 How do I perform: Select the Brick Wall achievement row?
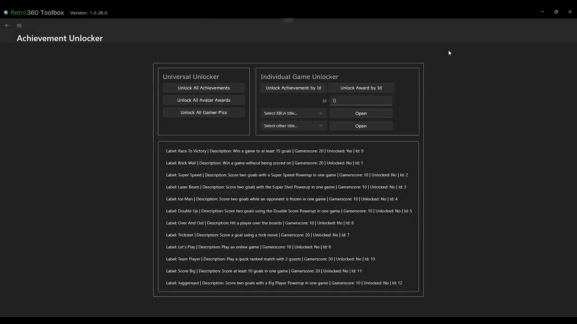[x=288, y=163]
